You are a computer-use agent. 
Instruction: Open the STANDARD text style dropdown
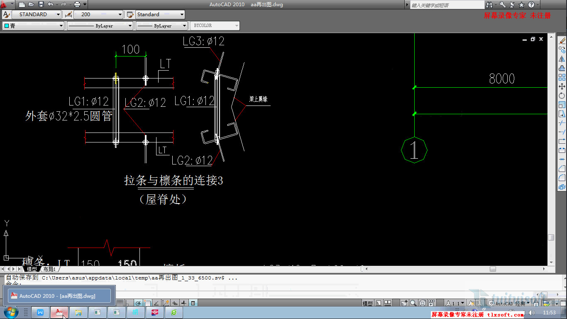click(x=37, y=15)
